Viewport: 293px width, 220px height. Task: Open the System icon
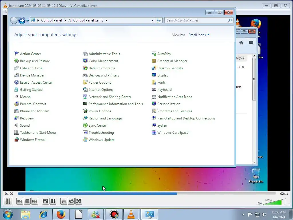pos(154,125)
